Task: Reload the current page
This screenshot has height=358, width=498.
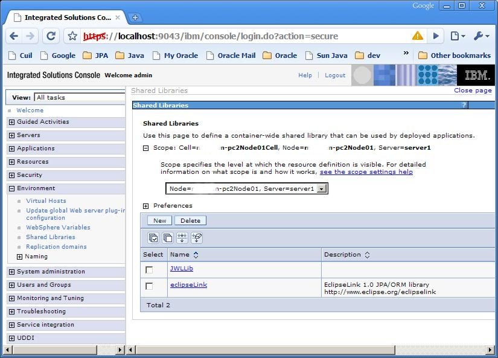Action: click(51, 36)
